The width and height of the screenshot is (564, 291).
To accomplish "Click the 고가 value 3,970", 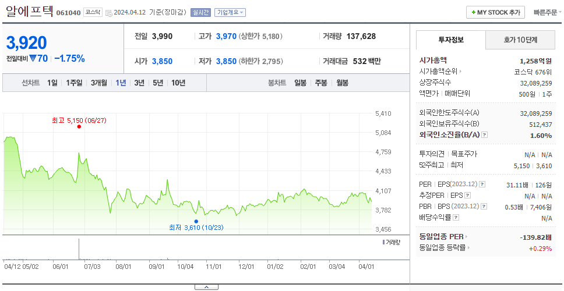I will (226, 36).
